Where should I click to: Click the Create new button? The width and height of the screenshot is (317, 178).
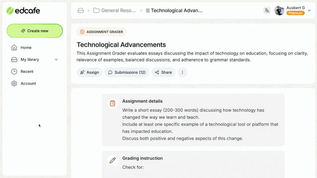pos(35,31)
